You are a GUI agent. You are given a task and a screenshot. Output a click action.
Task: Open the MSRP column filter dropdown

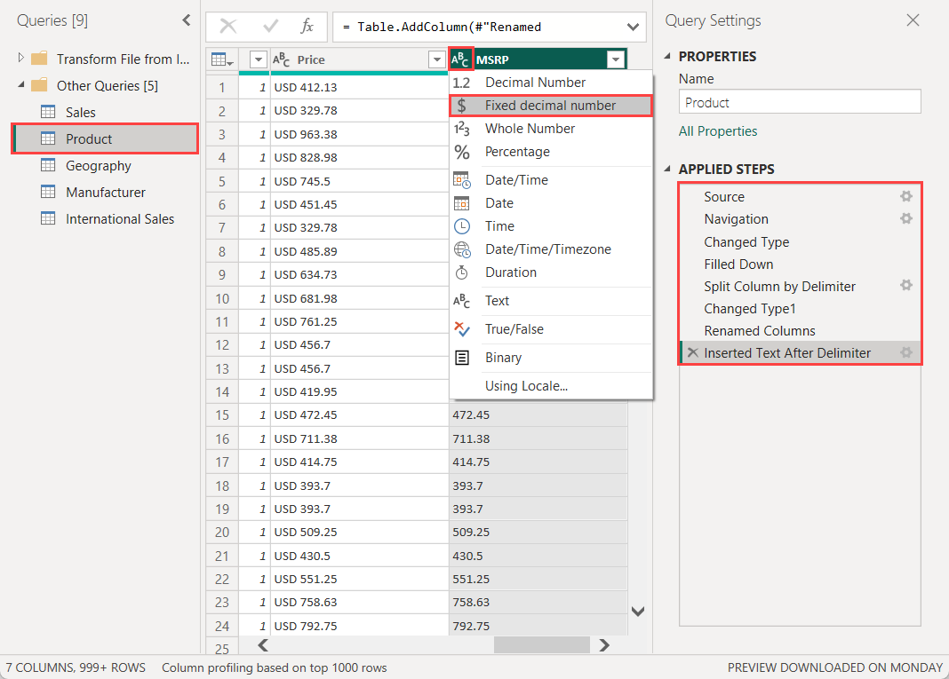616,59
